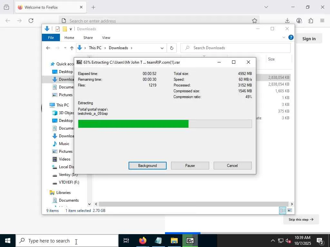Close the Welcome to Firefox tab
The image size is (330, 247).
[x=81, y=7]
